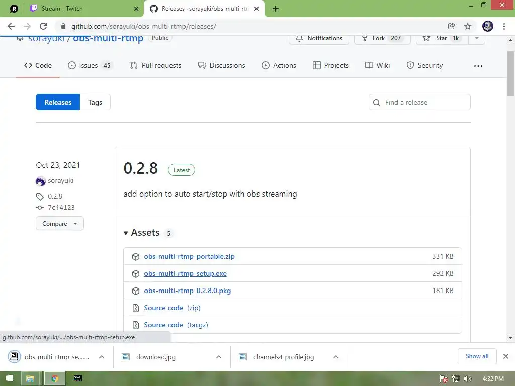Click package icon beside 0.2.8.0.pkg
The height and width of the screenshot is (386, 515).
[136, 291]
